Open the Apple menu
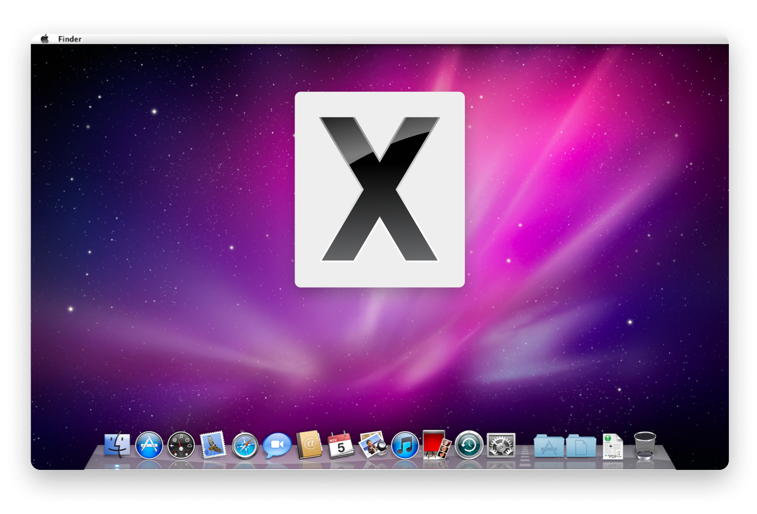Screen dimensions: 757x514 click(45, 39)
